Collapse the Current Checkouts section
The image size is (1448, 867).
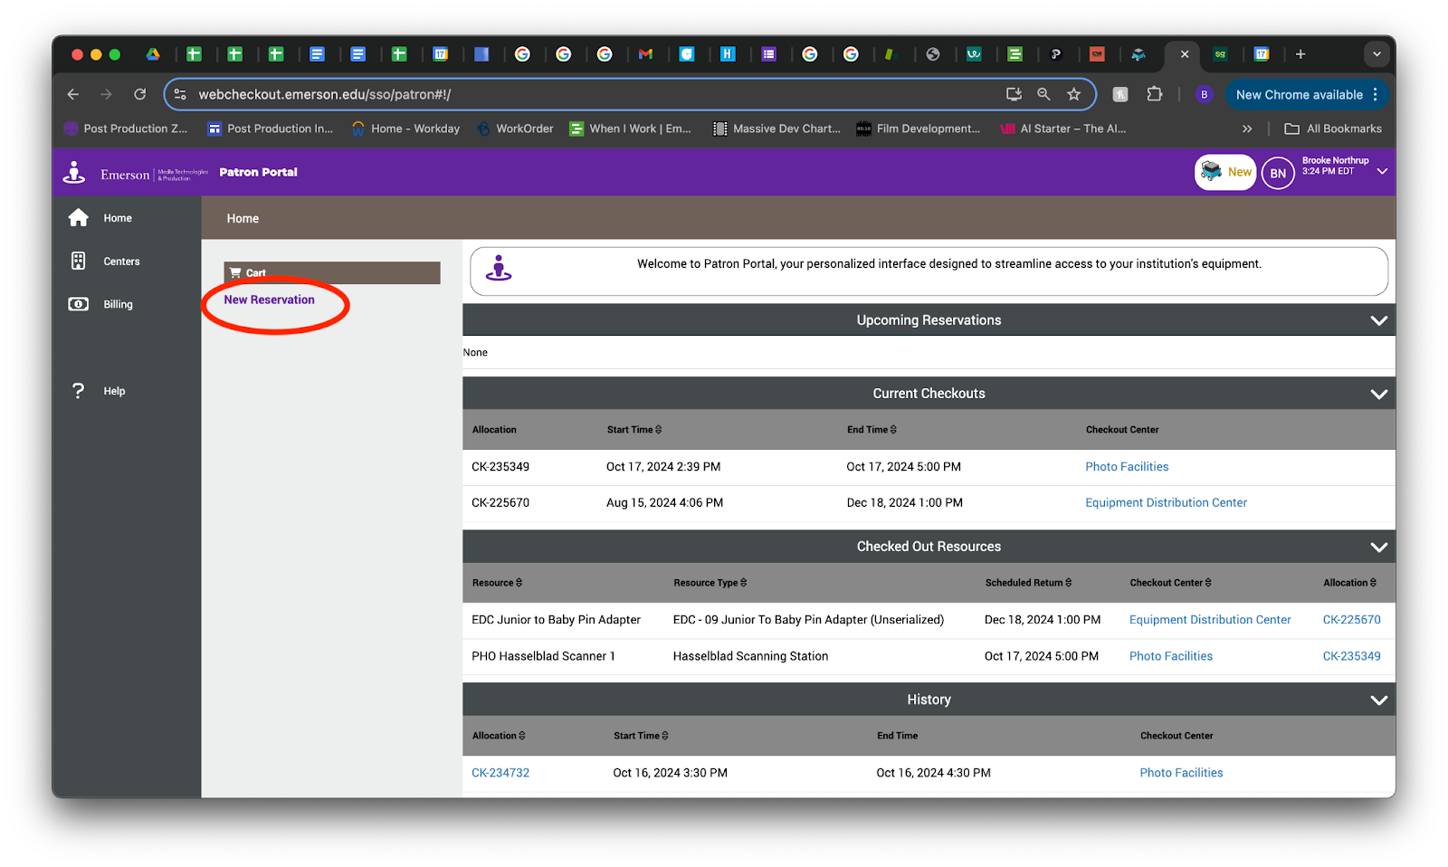1378,394
